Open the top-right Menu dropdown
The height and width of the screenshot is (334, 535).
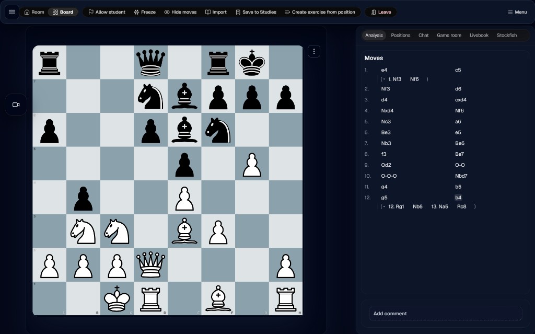[x=517, y=12]
